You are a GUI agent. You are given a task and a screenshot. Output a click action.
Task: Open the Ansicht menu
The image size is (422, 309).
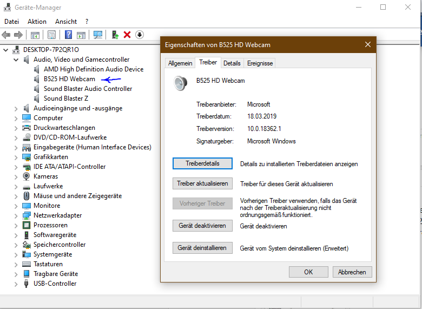pyautogui.click(x=66, y=22)
